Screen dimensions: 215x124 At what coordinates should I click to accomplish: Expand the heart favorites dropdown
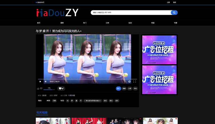[61, 89]
